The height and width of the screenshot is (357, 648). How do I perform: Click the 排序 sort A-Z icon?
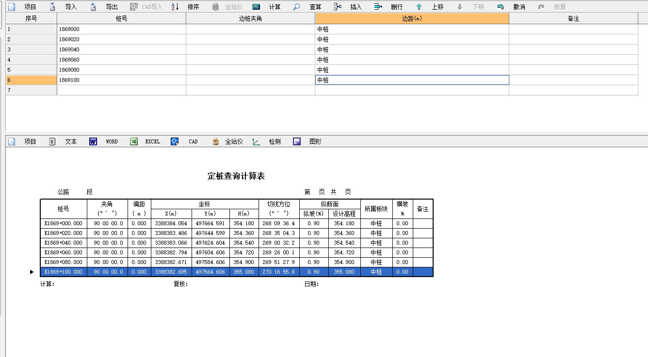(x=175, y=7)
